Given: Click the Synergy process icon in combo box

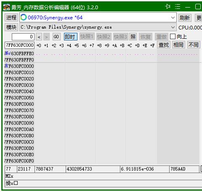Looking at the screenshot, I should click(24, 17).
